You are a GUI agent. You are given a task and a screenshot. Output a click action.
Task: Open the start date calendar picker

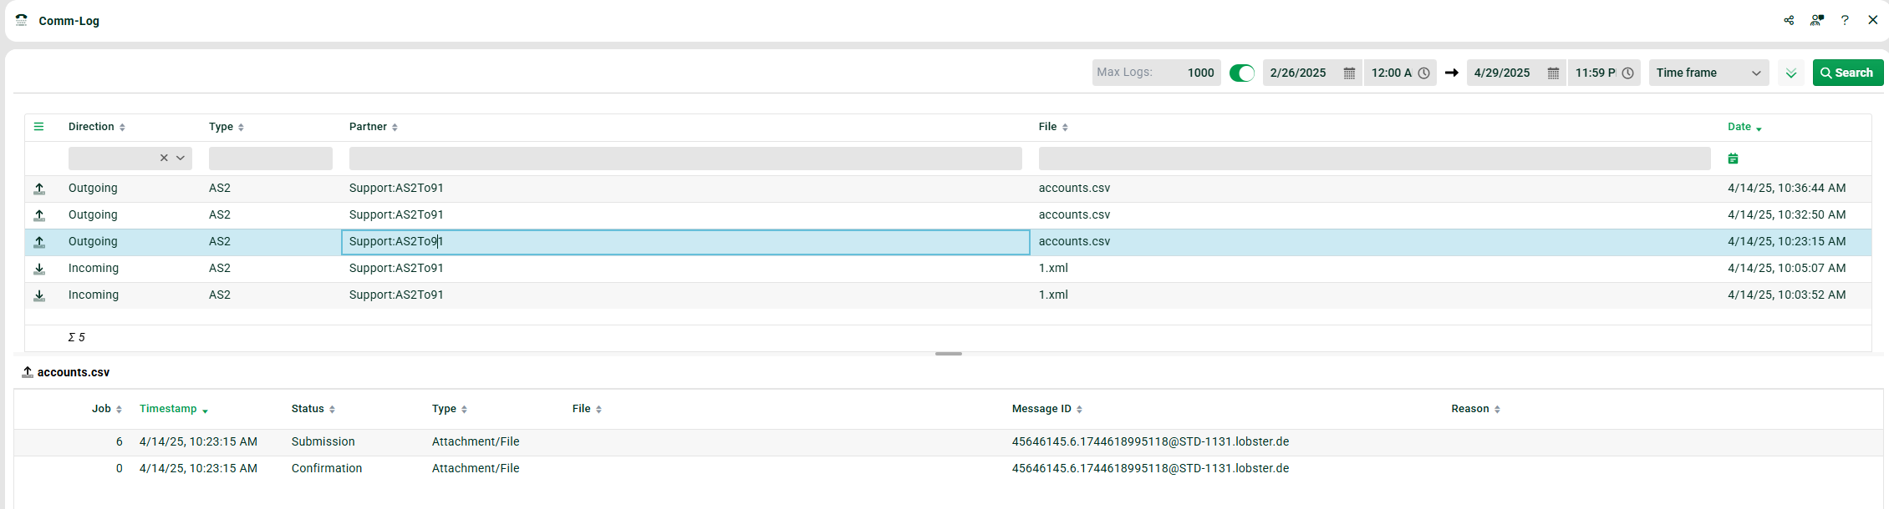pos(1349,73)
